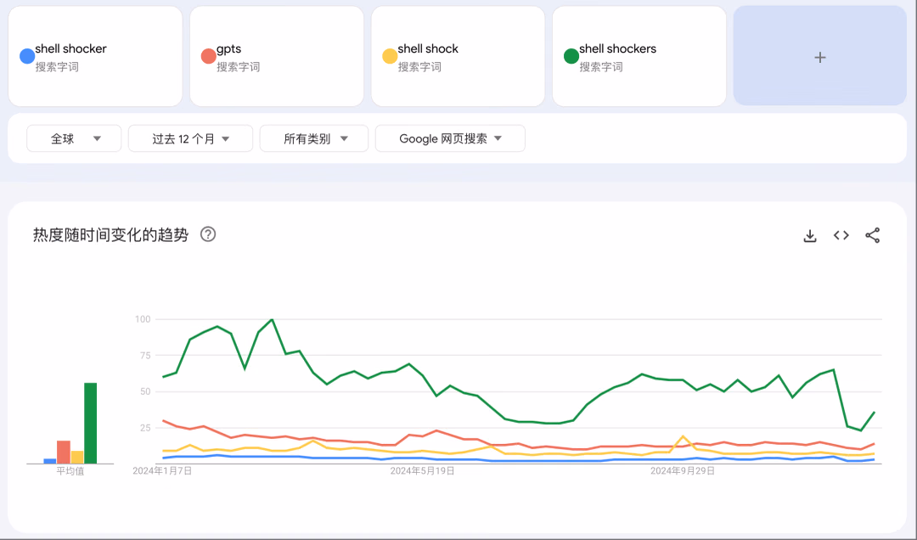
Task: Click 搜索字词 label under shell shockers
Action: [x=600, y=67]
